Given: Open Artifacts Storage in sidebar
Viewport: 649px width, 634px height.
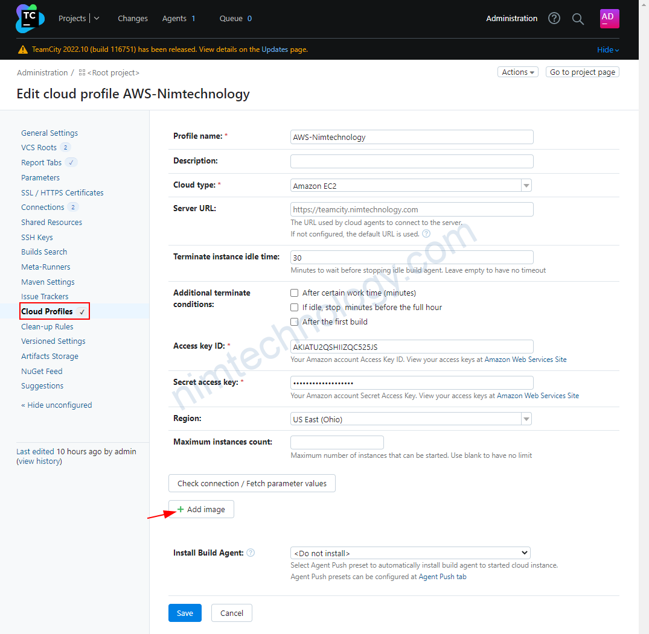Looking at the screenshot, I should tap(50, 356).
